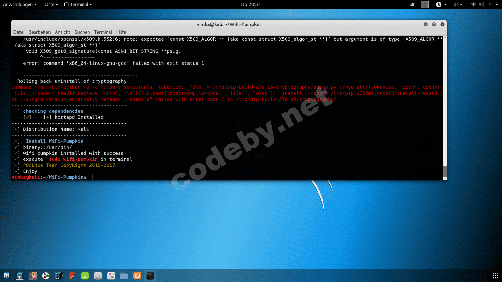This screenshot has height=282, width=502.
Task: Minimize the terminal window
Action: pyautogui.click(x=425, y=24)
